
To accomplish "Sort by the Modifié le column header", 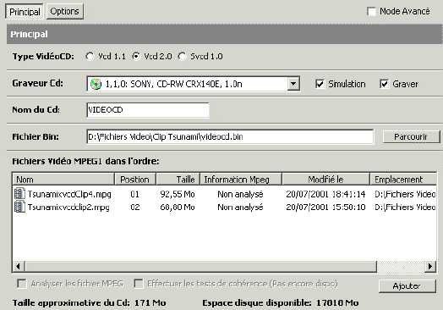I will [x=325, y=180].
